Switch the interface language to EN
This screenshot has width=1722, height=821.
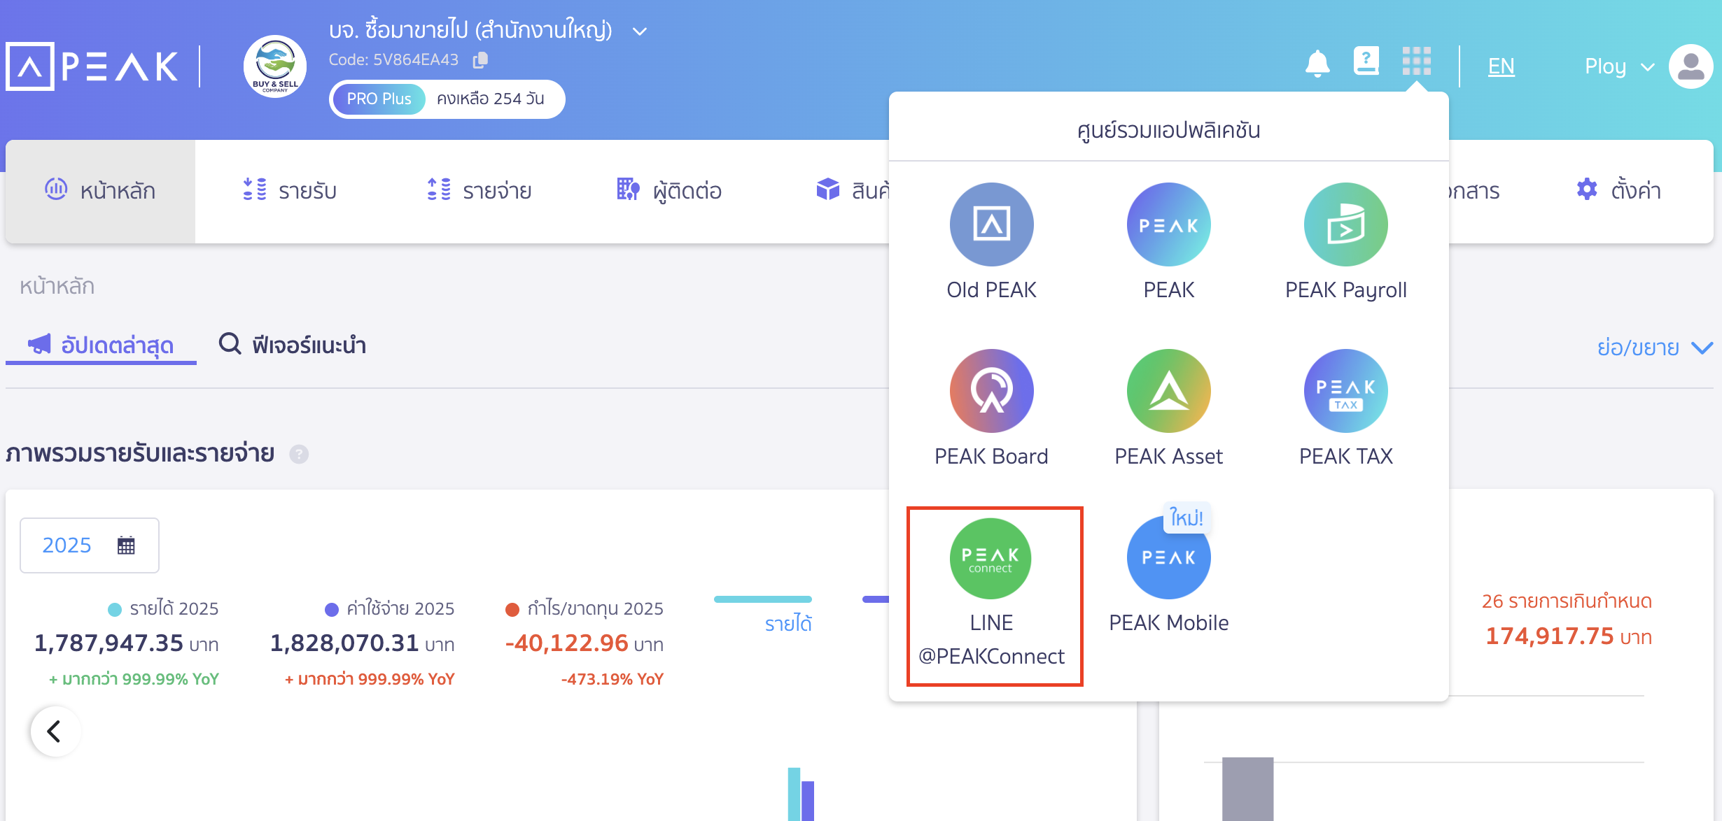point(1500,65)
